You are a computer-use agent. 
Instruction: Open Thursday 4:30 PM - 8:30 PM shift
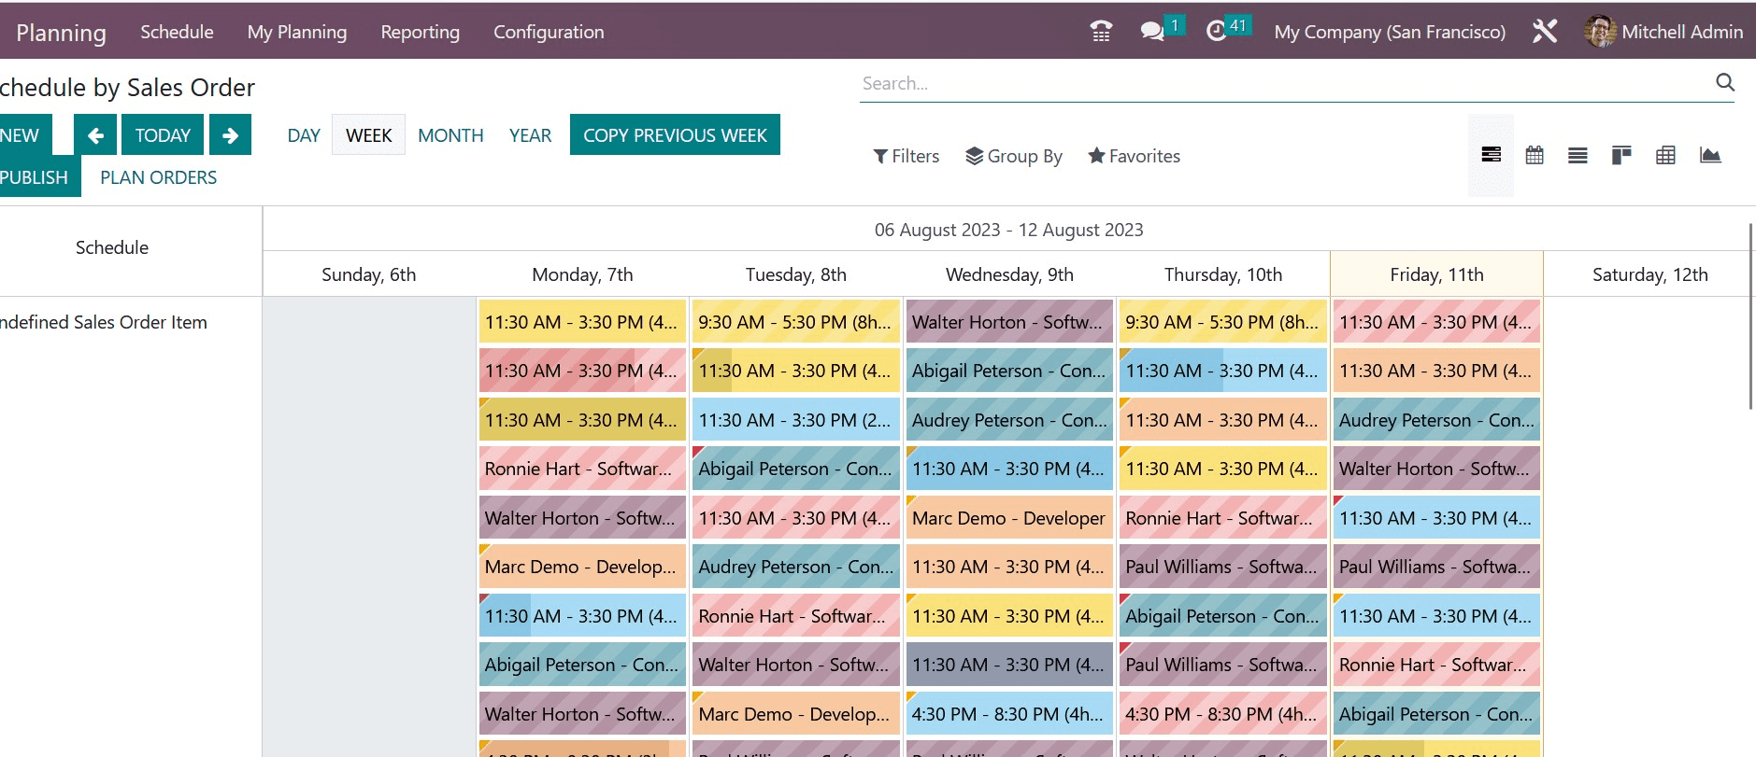pos(1223,714)
